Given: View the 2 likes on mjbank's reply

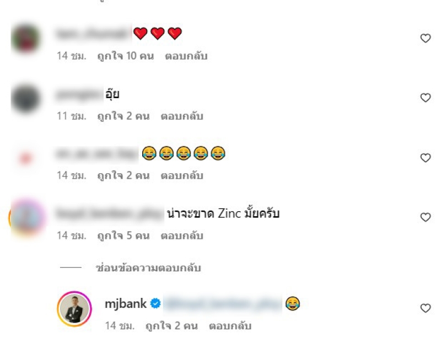Looking at the screenshot, I should point(171,326).
